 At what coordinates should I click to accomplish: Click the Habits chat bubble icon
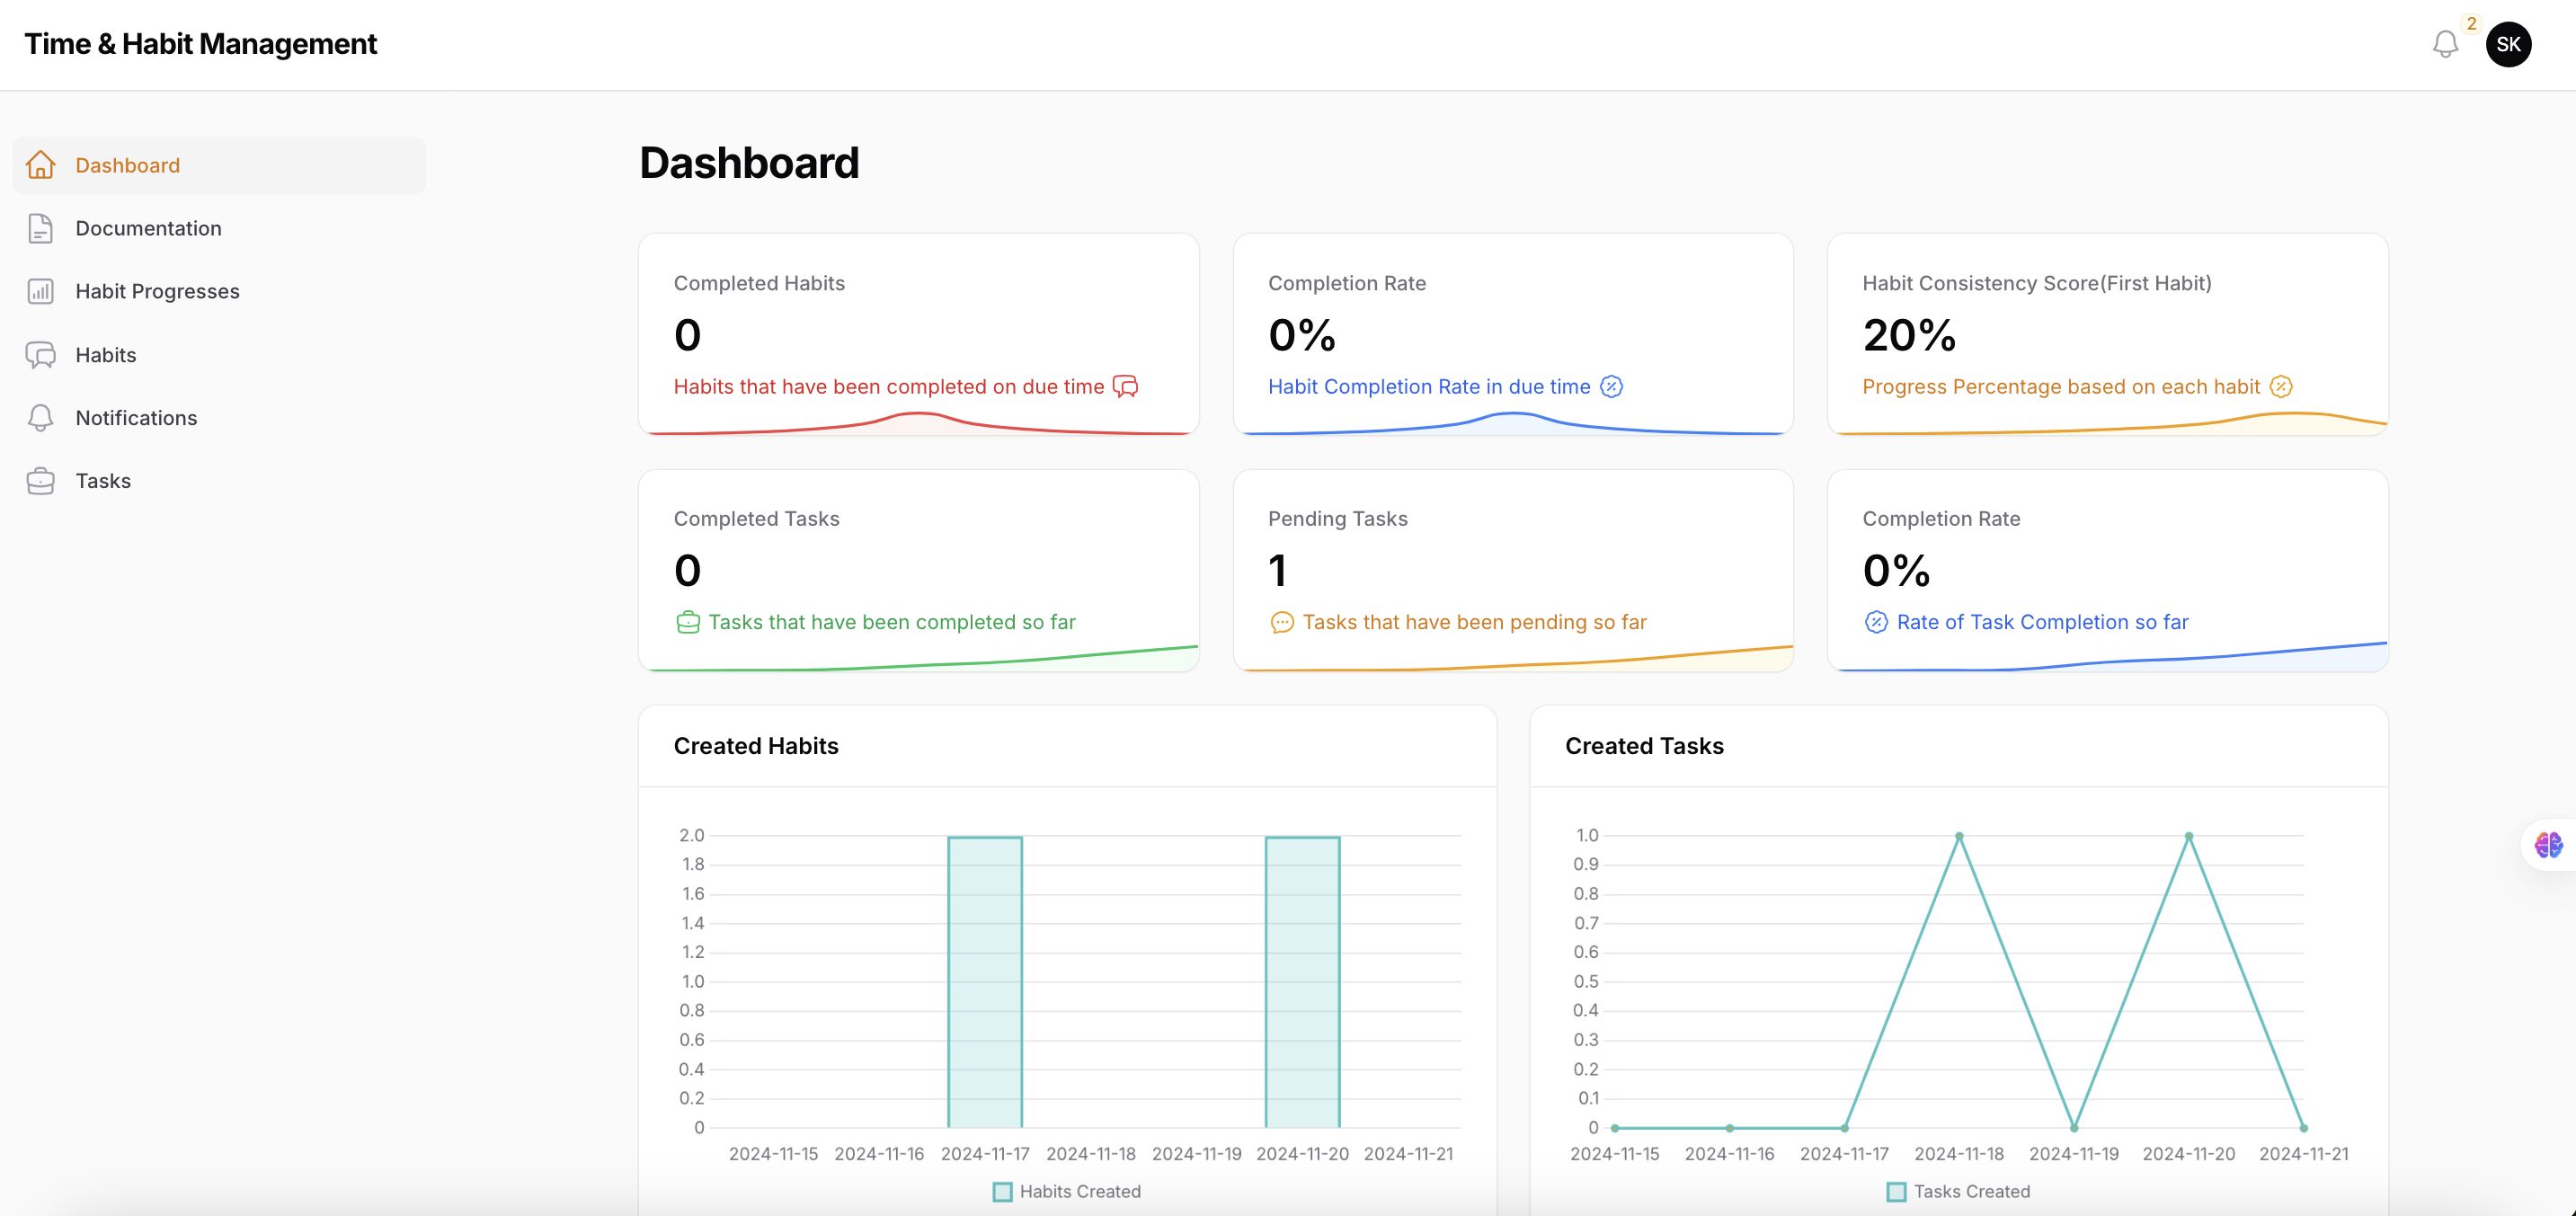[x=40, y=355]
